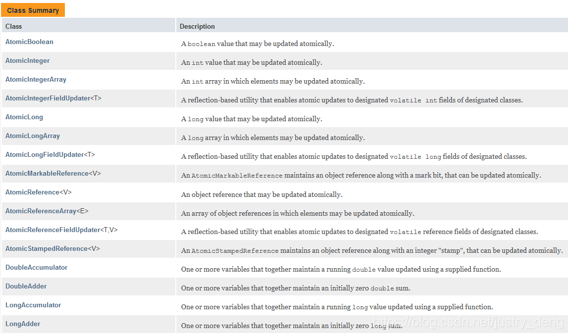Click the 'volatile reference fields' description text

[x=360, y=232]
